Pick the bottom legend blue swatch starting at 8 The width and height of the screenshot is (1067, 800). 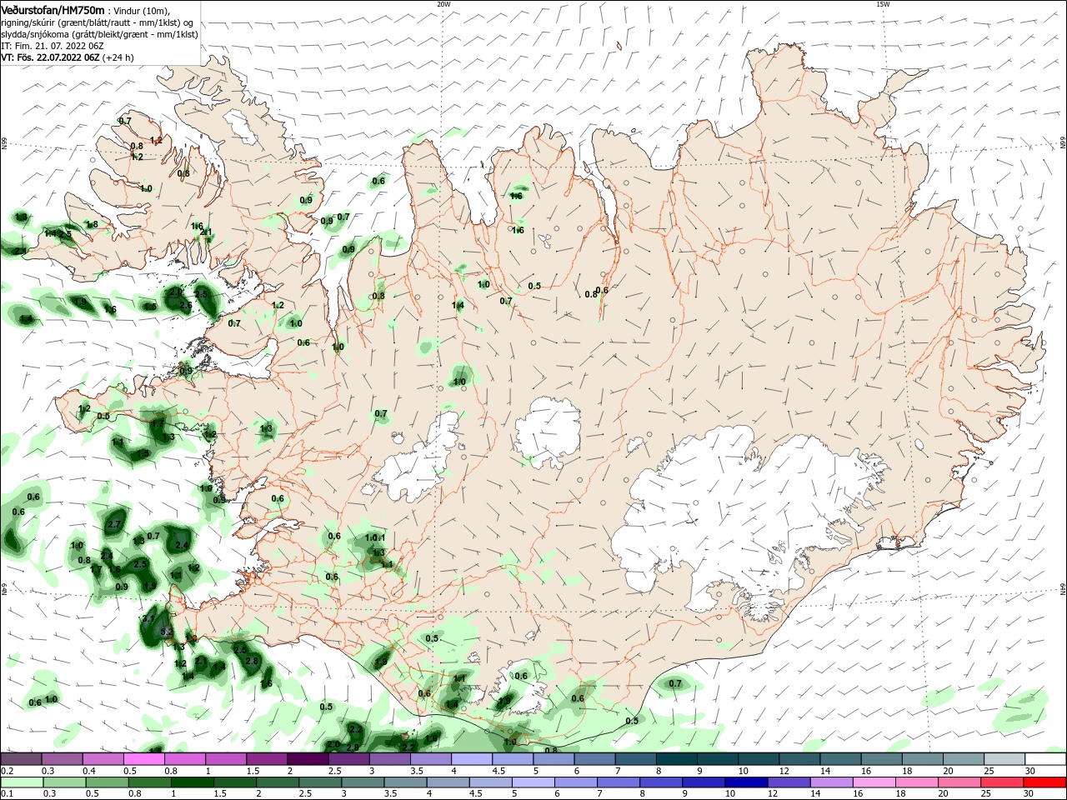[x=662, y=782]
